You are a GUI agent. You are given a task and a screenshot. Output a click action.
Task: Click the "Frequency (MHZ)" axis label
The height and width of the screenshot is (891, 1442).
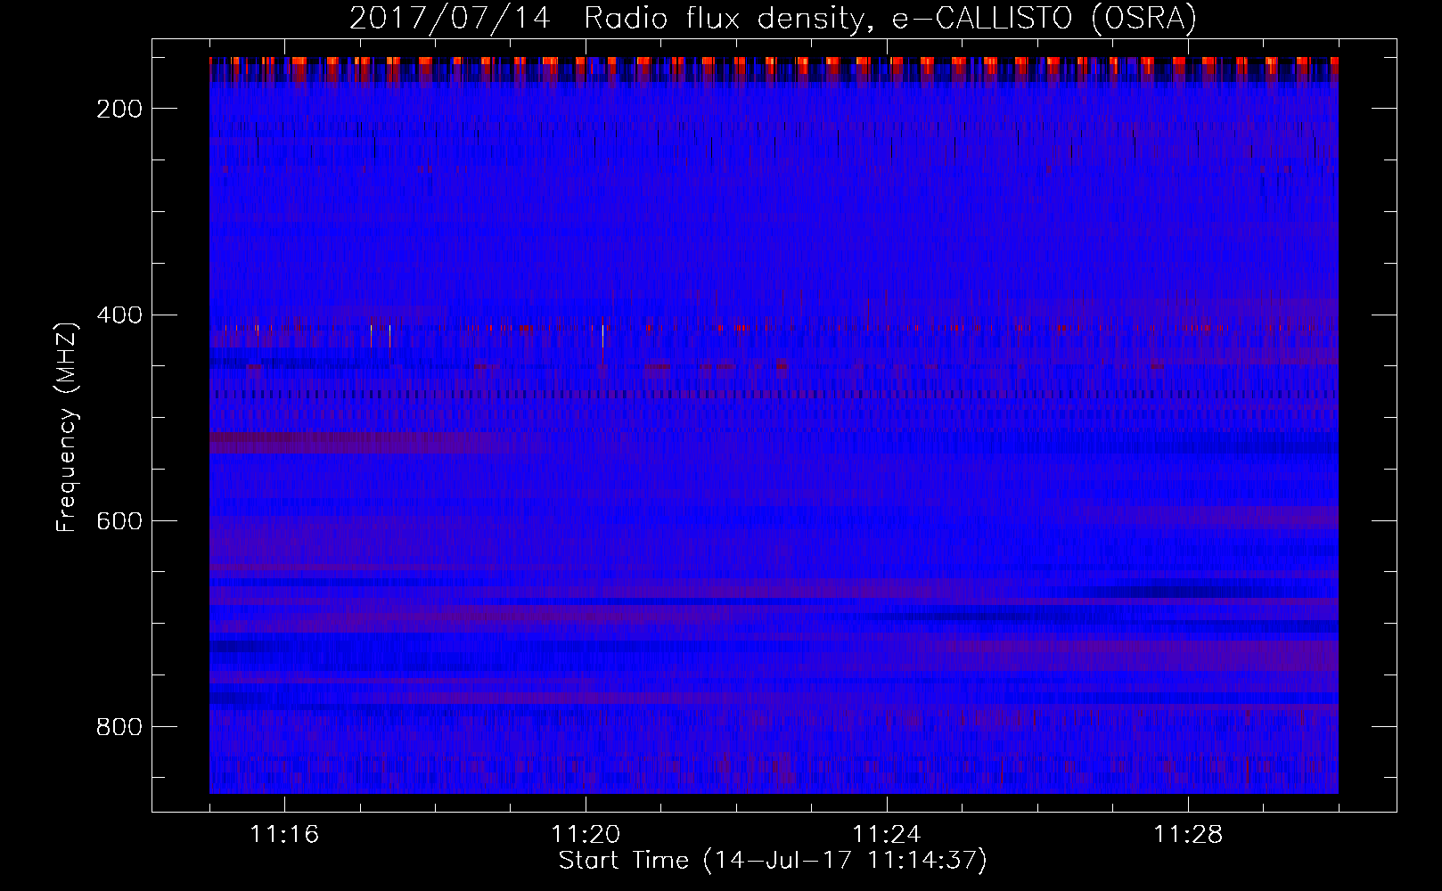(x=67, y=427)
